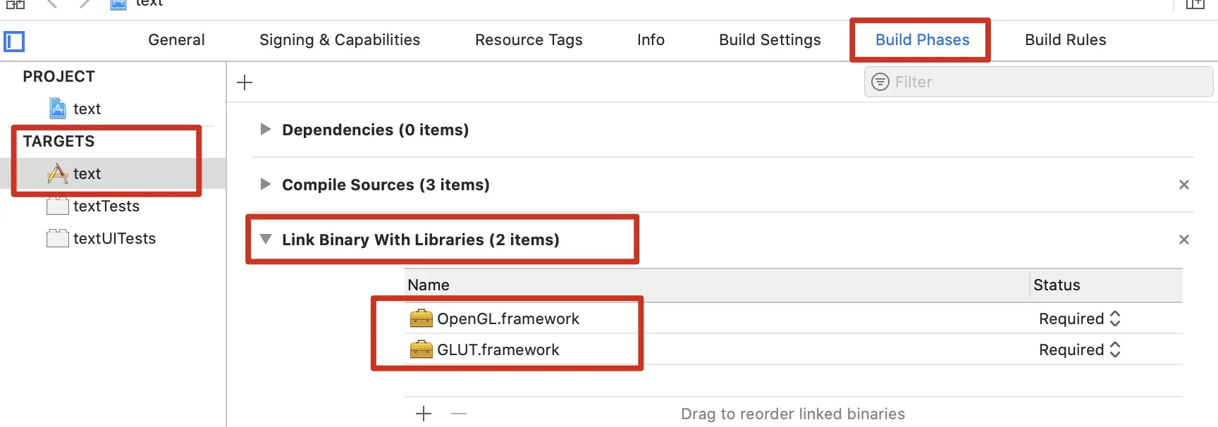Select the text project blueprint icon
Screen dimensions: 1218x427
click(x=58, y=109)
